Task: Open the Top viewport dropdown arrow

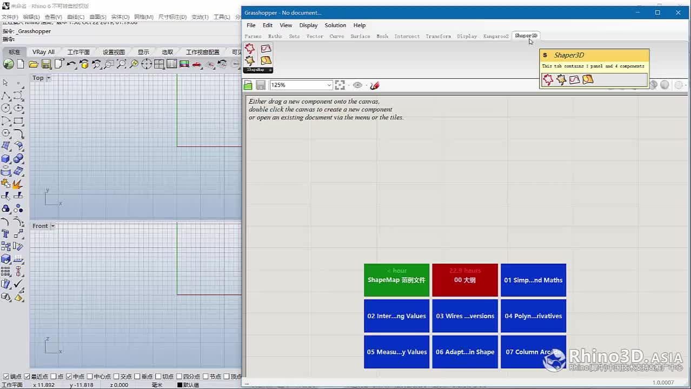Action: (48, 78)
